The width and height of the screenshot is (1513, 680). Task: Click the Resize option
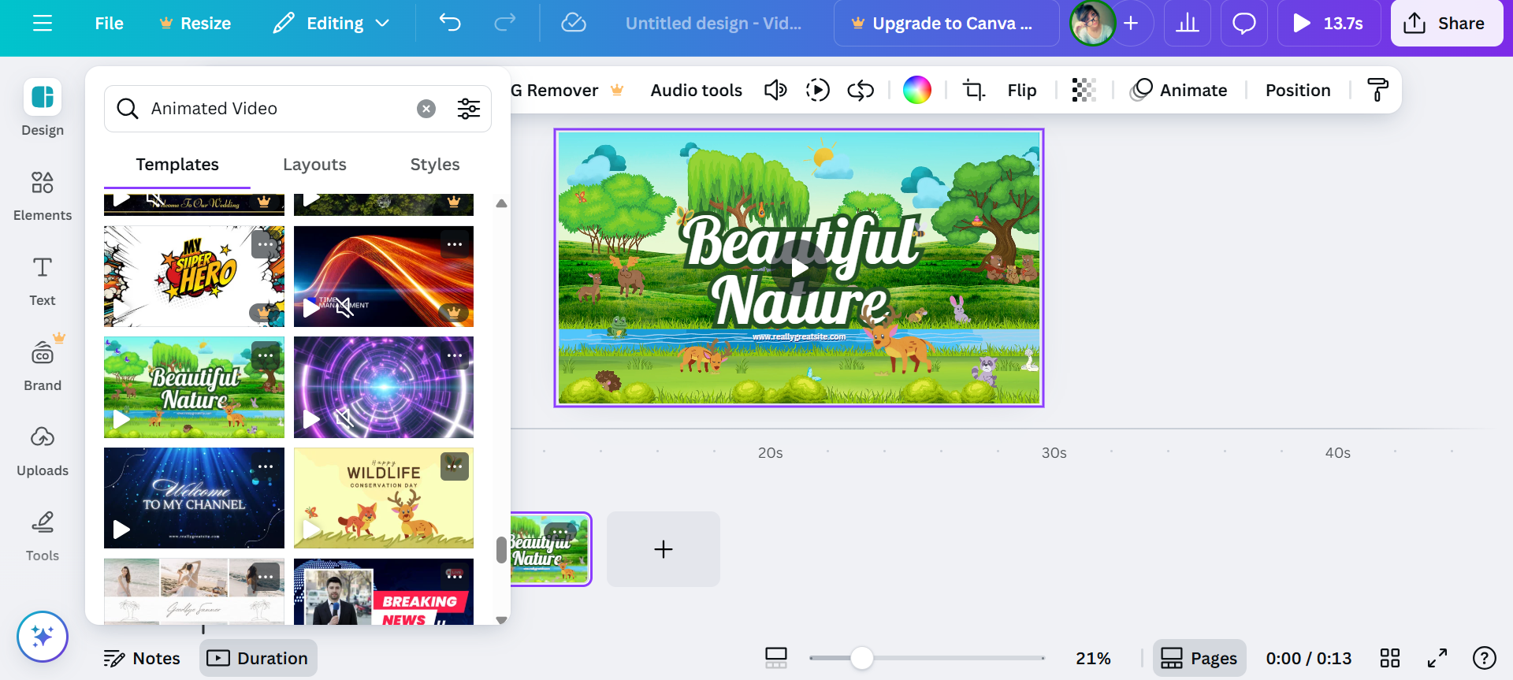(195, 24)
